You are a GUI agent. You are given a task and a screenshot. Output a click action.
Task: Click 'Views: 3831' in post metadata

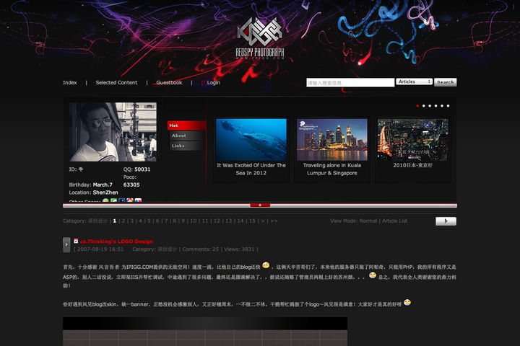[239, 249]
